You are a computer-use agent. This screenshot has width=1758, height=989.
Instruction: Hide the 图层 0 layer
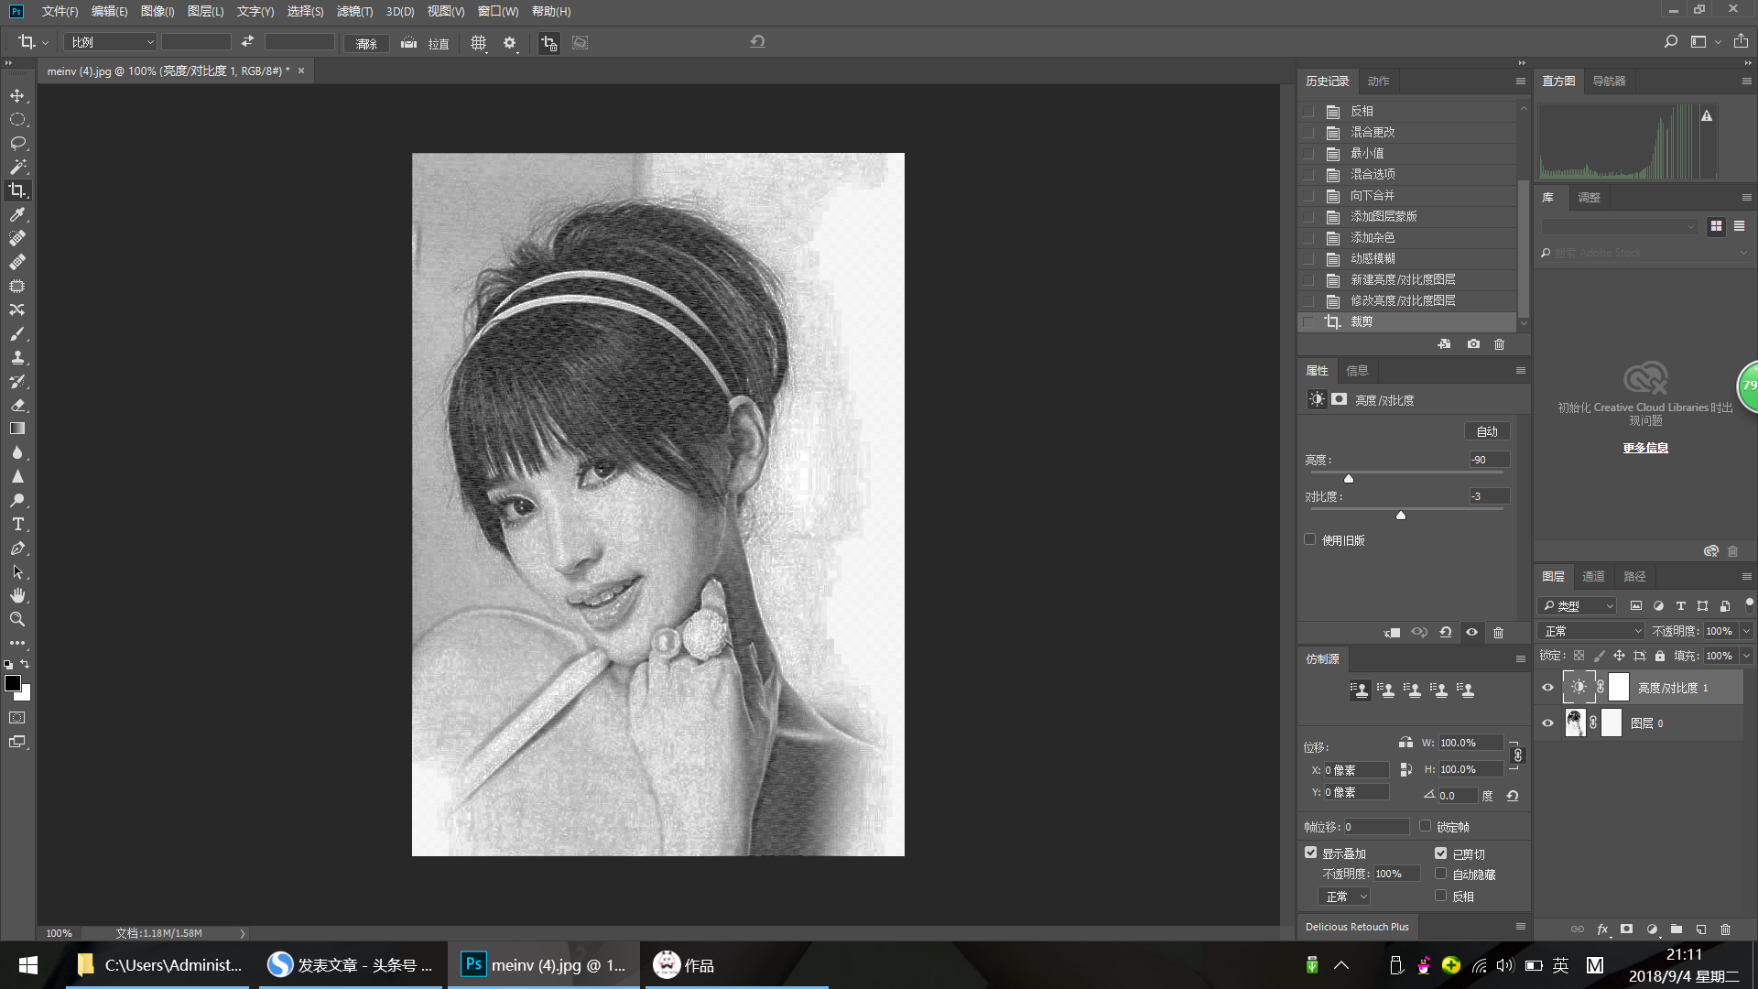coord(1548,723)
